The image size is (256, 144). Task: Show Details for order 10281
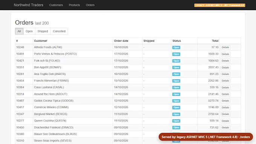point(225,74)
